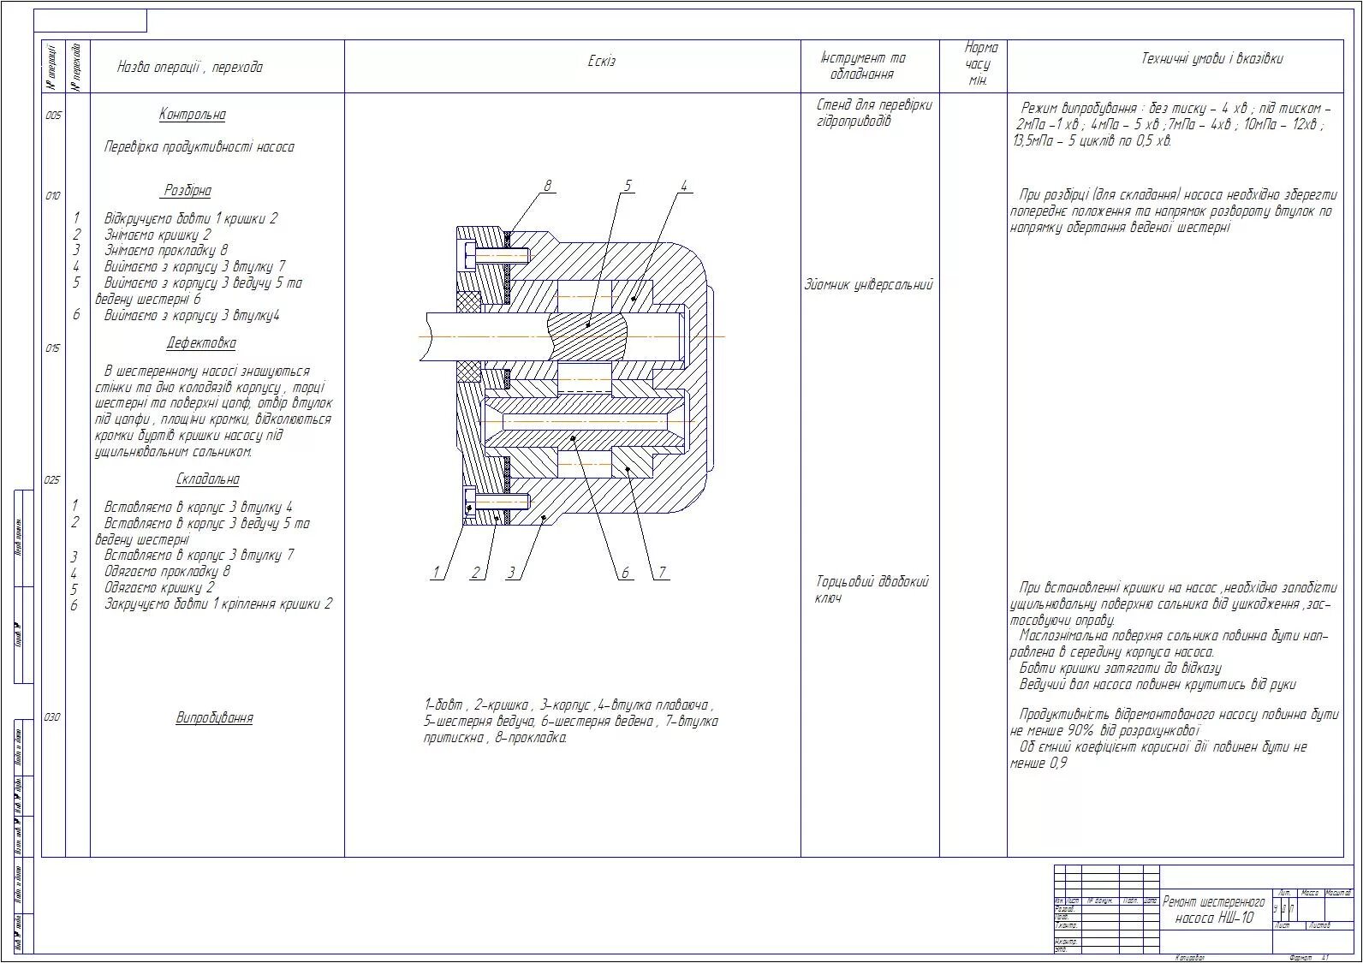
Task: Click the operation title 'Контрольна'
Action: coord(193,115)
